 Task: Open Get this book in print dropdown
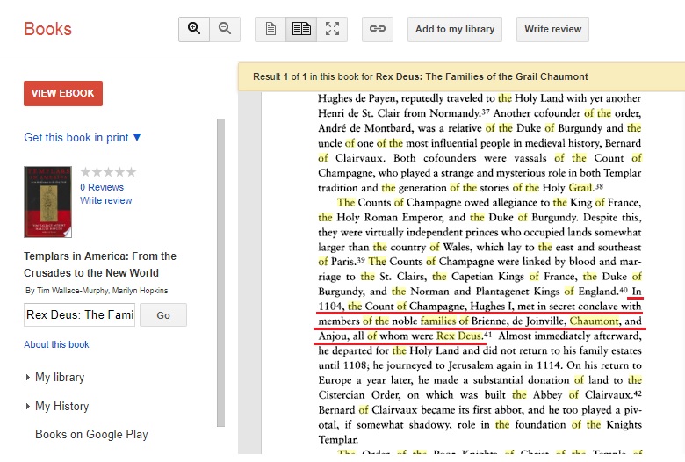click(x=83, y=137)
